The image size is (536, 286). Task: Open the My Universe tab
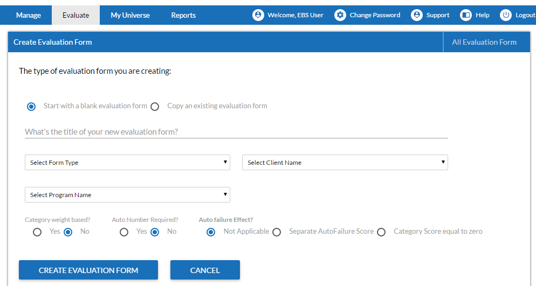click(x=130, y=15)
